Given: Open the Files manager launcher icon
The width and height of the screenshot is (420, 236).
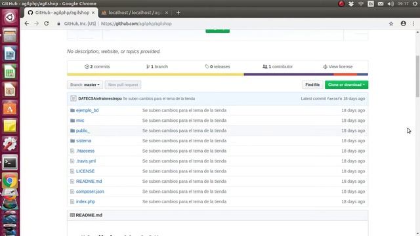Looking at the screenshot, I should [x=10, y=35].
